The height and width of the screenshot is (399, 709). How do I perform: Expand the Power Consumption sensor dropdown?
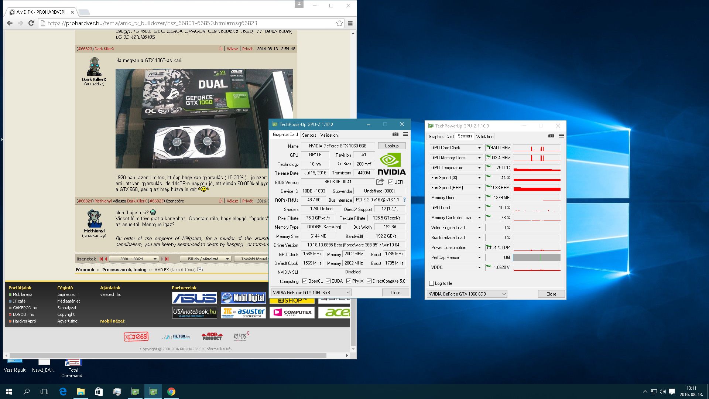pos(479,248)
